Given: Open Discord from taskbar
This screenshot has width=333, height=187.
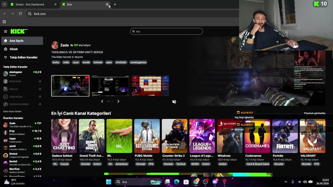Looking at the screenshot, I should click(x=215, y=182).
